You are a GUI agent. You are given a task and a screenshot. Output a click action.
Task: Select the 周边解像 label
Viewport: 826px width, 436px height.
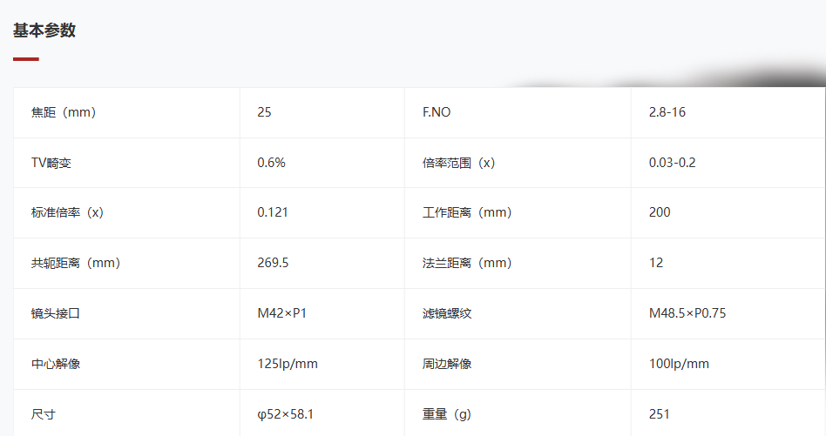447,364
